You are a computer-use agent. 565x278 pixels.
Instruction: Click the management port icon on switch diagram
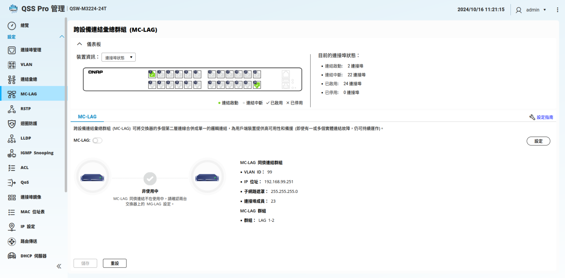click(x=286, y=74)
